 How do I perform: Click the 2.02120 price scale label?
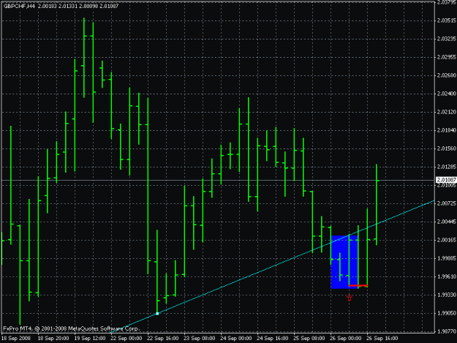click(x=447, y=112)
